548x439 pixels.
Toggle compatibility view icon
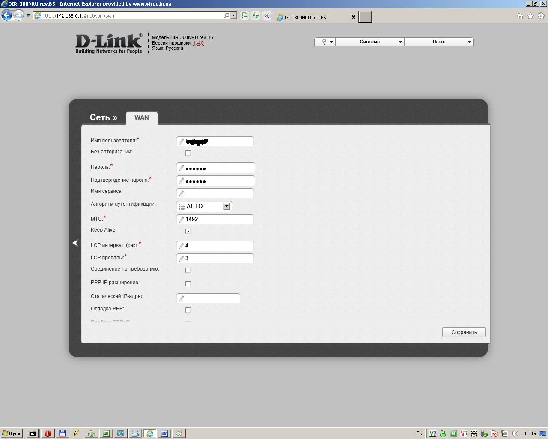[x=244, y=15]
